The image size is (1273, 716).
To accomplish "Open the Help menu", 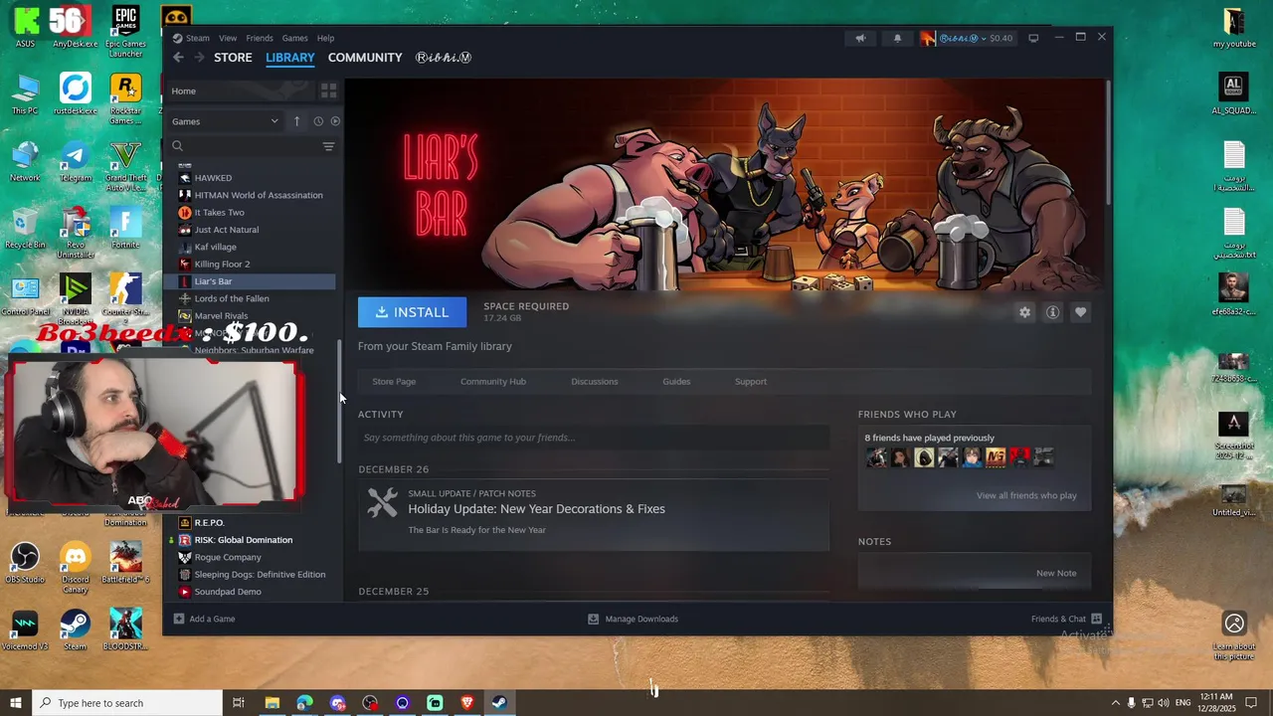I will 325,38.
